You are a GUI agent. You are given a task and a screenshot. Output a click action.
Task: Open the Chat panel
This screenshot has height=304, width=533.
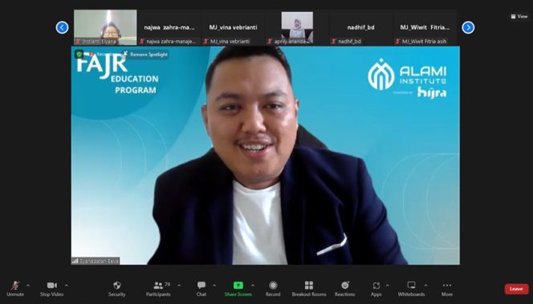201,289
